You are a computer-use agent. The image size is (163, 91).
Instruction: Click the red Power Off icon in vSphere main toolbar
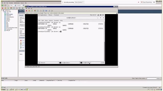pyautogui.click(x=3, y=8)
